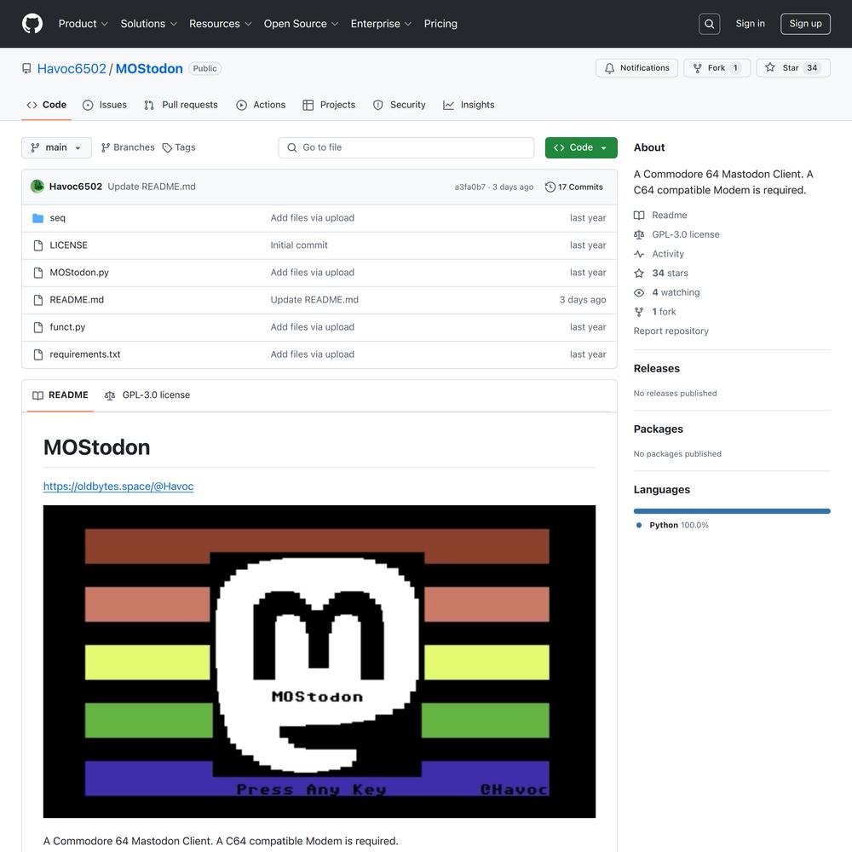
Task: Open the a3fa0b7 commit hash link
Action: [470, 187]
